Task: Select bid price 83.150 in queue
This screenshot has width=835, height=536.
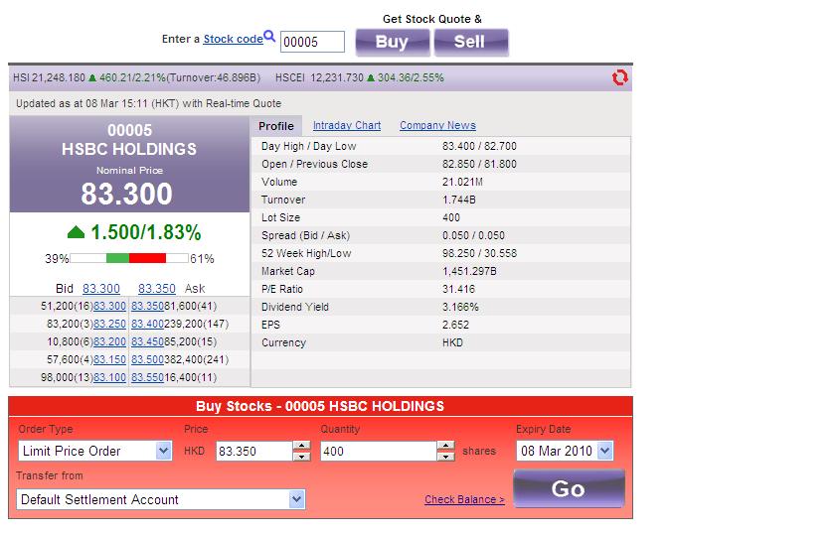Action: click(109, 359)
